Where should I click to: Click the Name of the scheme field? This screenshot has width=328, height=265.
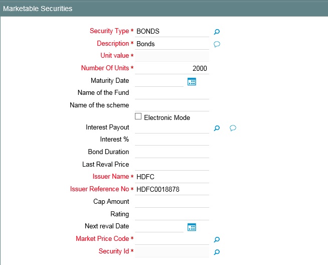(172, 105)
